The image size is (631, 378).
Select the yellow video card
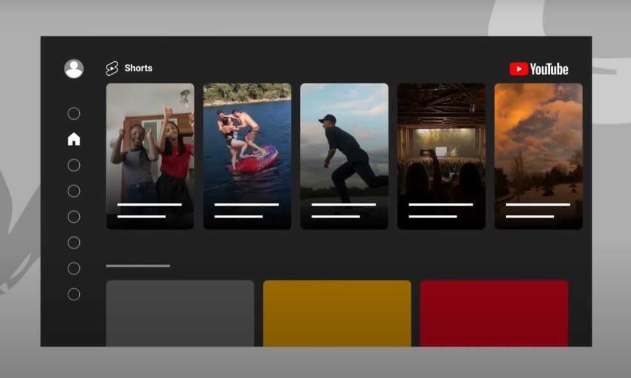point(337,313)
